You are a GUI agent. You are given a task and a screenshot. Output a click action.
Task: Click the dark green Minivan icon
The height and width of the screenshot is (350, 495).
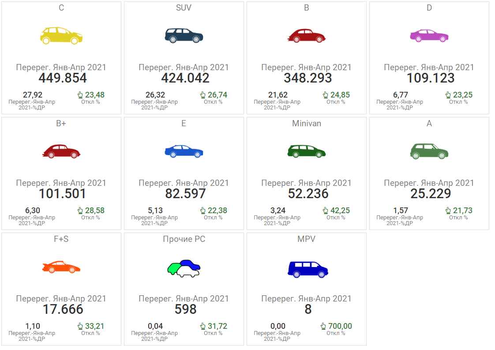click(307, 151)
